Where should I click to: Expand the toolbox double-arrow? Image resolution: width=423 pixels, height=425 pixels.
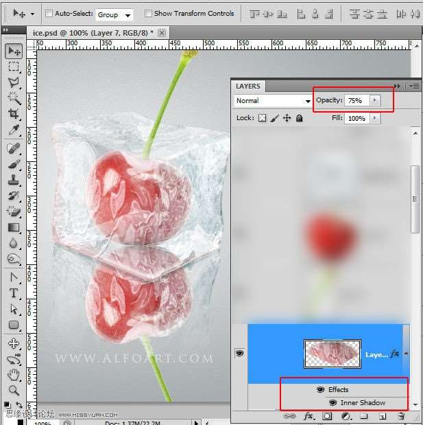click(6, 30)
